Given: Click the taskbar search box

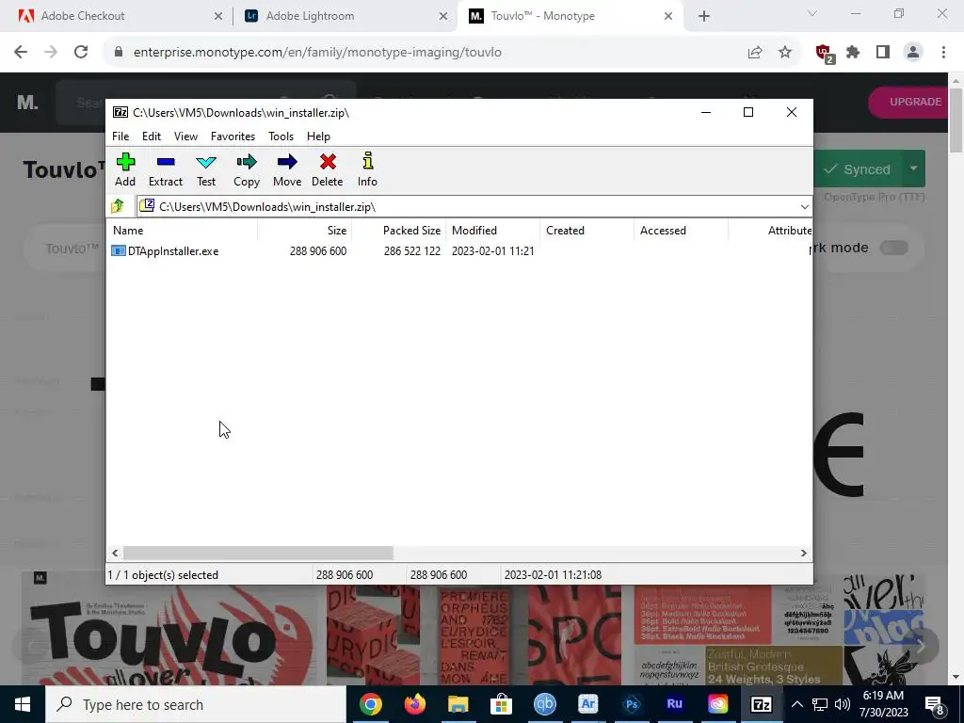Looking at the screenshot, I should coord(196,704).
